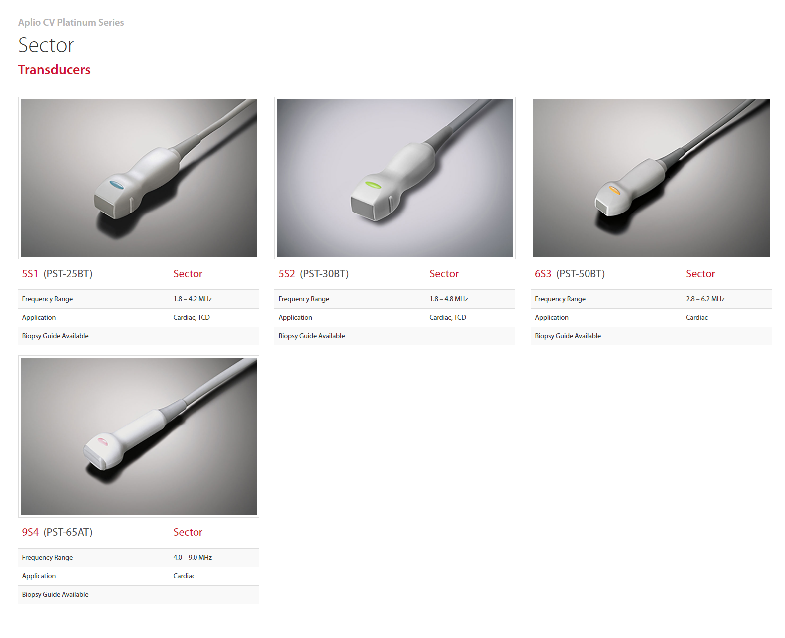Click the 5S2 (PST-30BT) model title

tap(314, 274)
